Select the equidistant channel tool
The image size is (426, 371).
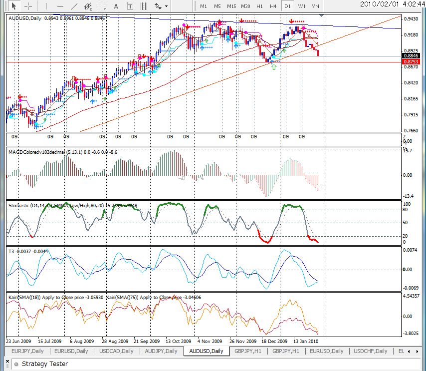[x=88, y=5]
